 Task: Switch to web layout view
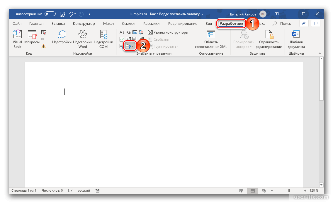tap(264, 190)
